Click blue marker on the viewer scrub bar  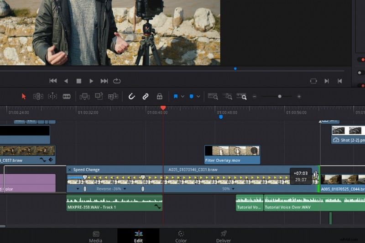[235, 68]
